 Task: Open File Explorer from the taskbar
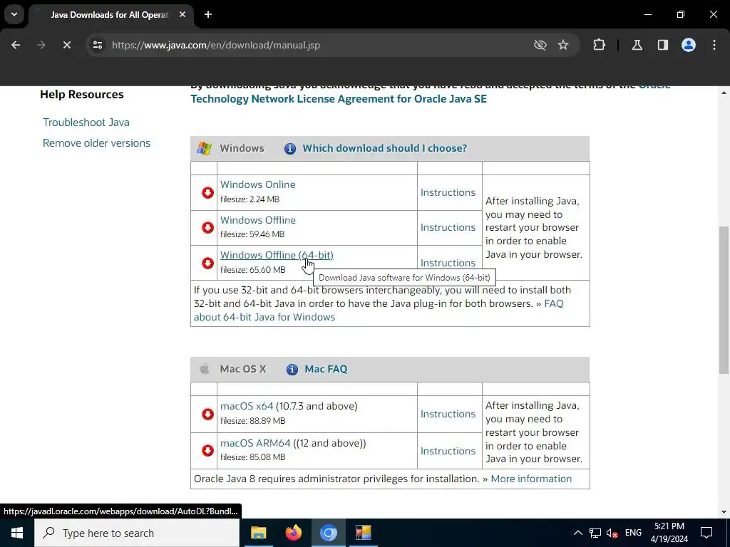point(258,533)
